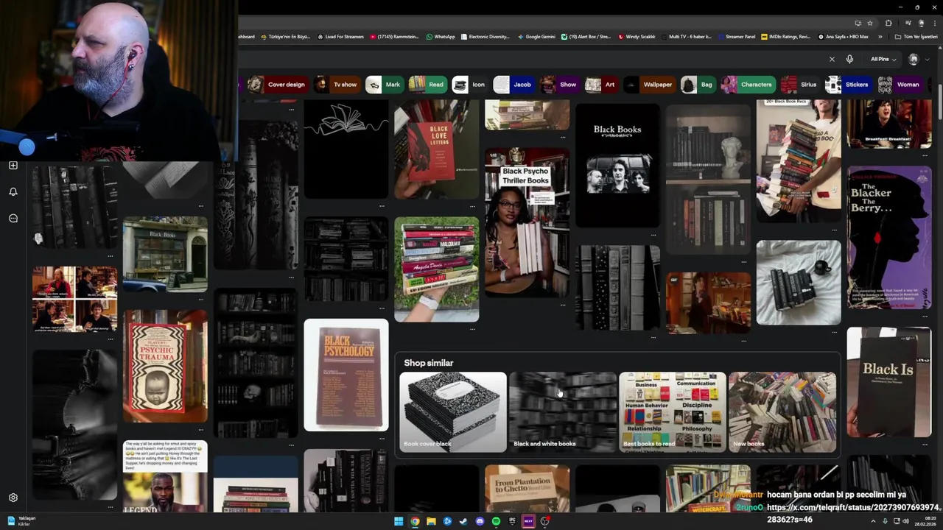Image resolution: width=943 pixels, height=530 pixels.
Task: Open the Rammstein YouTube bookmark
Action: (394, 37)
